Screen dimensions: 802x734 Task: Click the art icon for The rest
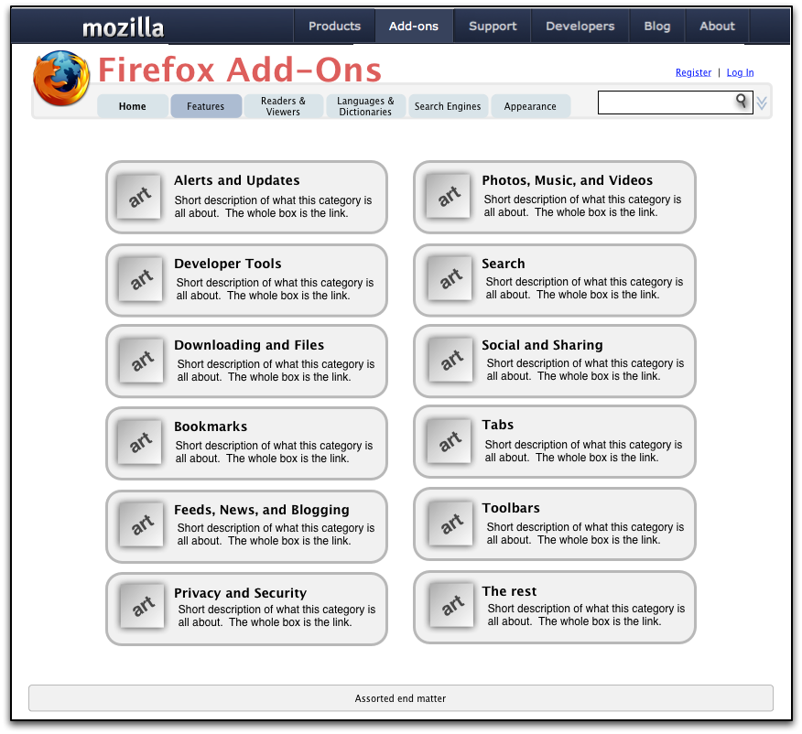pyautogui.click(x=451, y=605)
